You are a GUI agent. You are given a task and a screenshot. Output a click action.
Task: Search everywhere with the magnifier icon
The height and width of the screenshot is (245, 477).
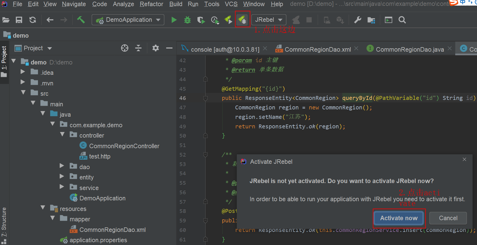click(402, 20)
